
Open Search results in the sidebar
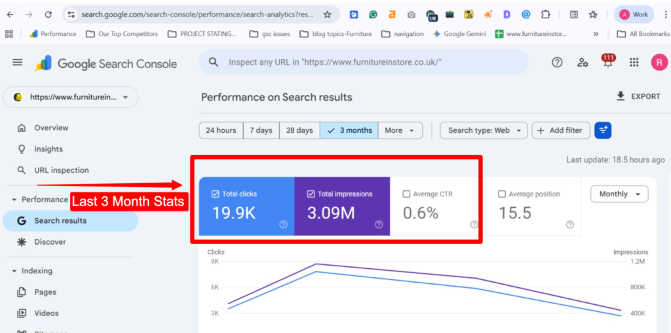tap(71, 221)
